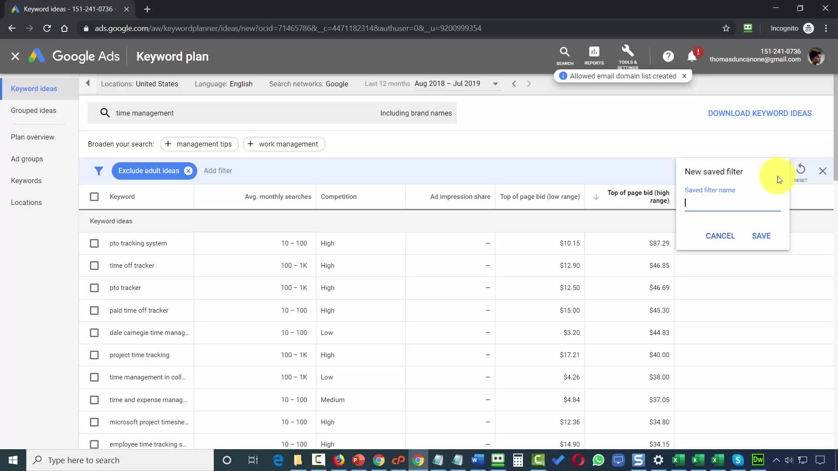Open Keyword ideas in side navigation

point(34,89)
